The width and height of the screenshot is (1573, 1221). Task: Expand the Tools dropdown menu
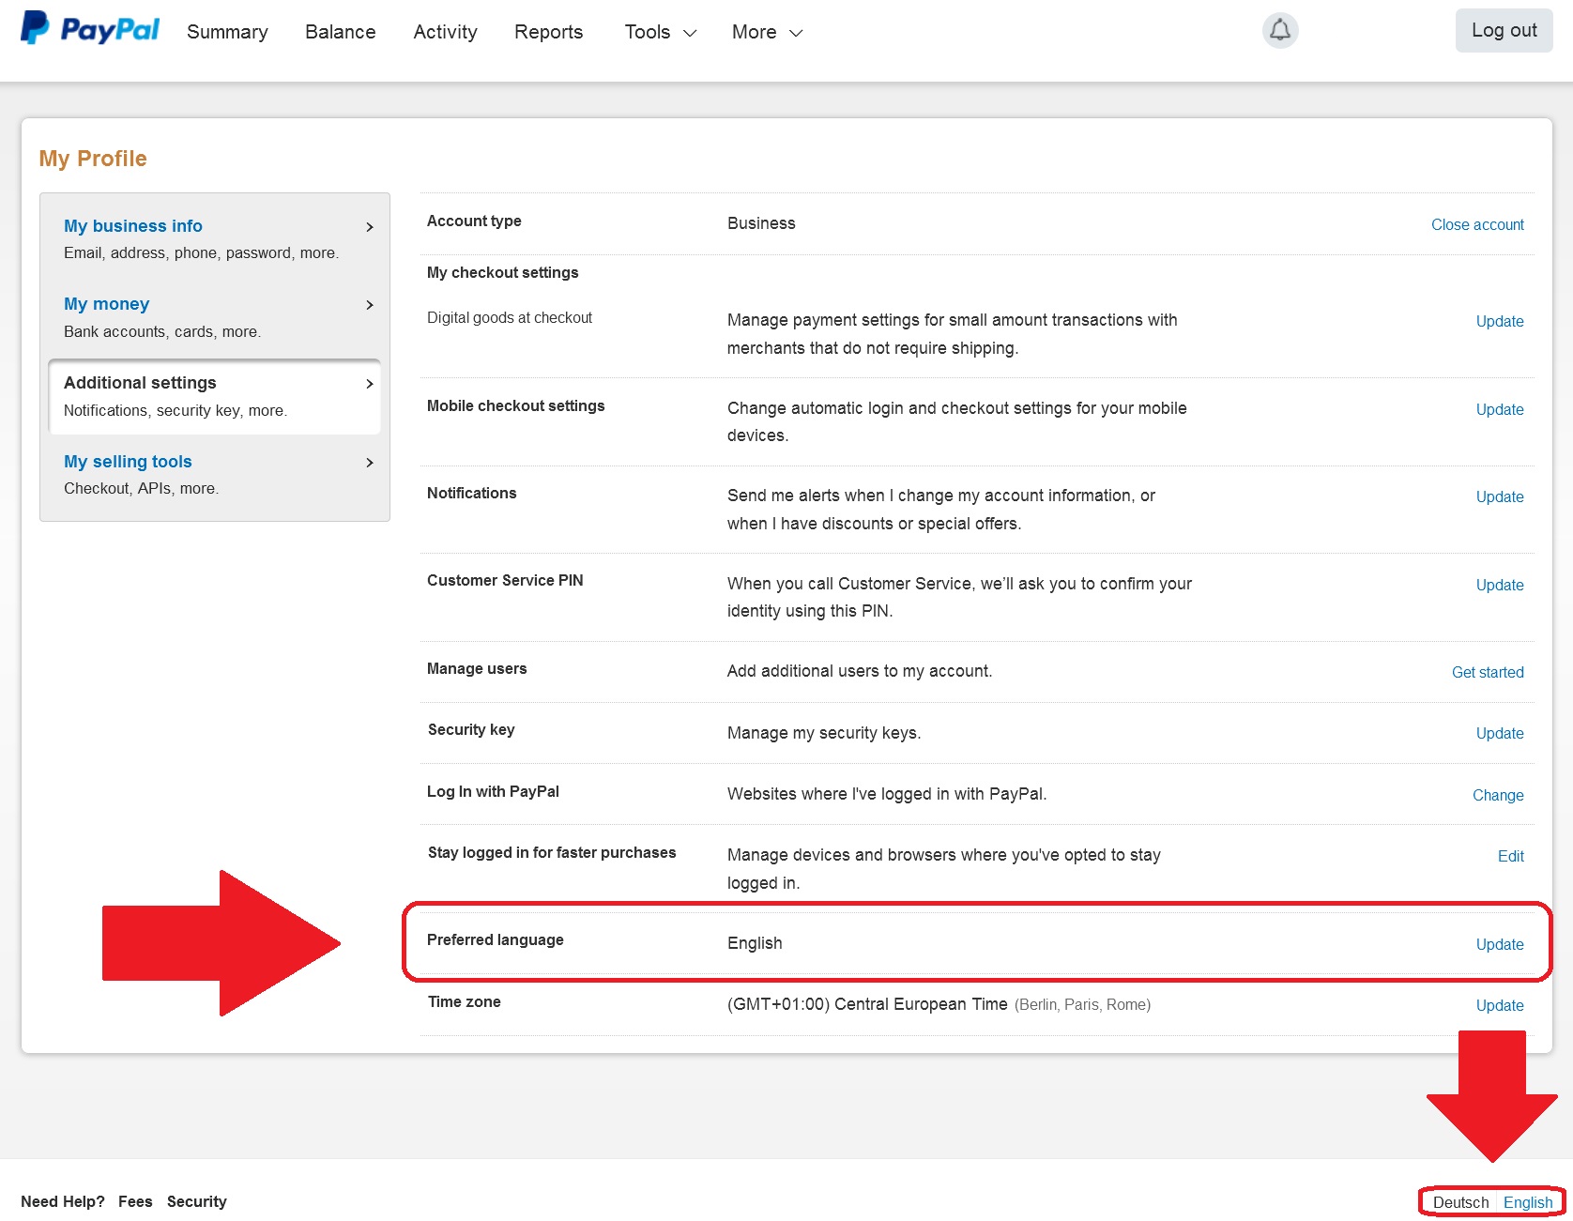coord(661,32)
